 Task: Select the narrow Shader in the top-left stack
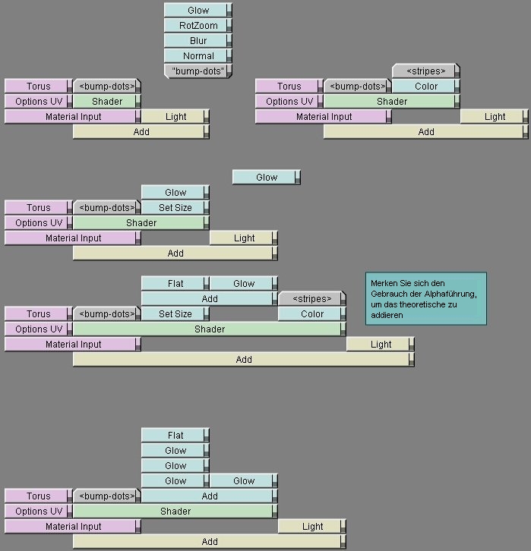(x=107, y=101)
